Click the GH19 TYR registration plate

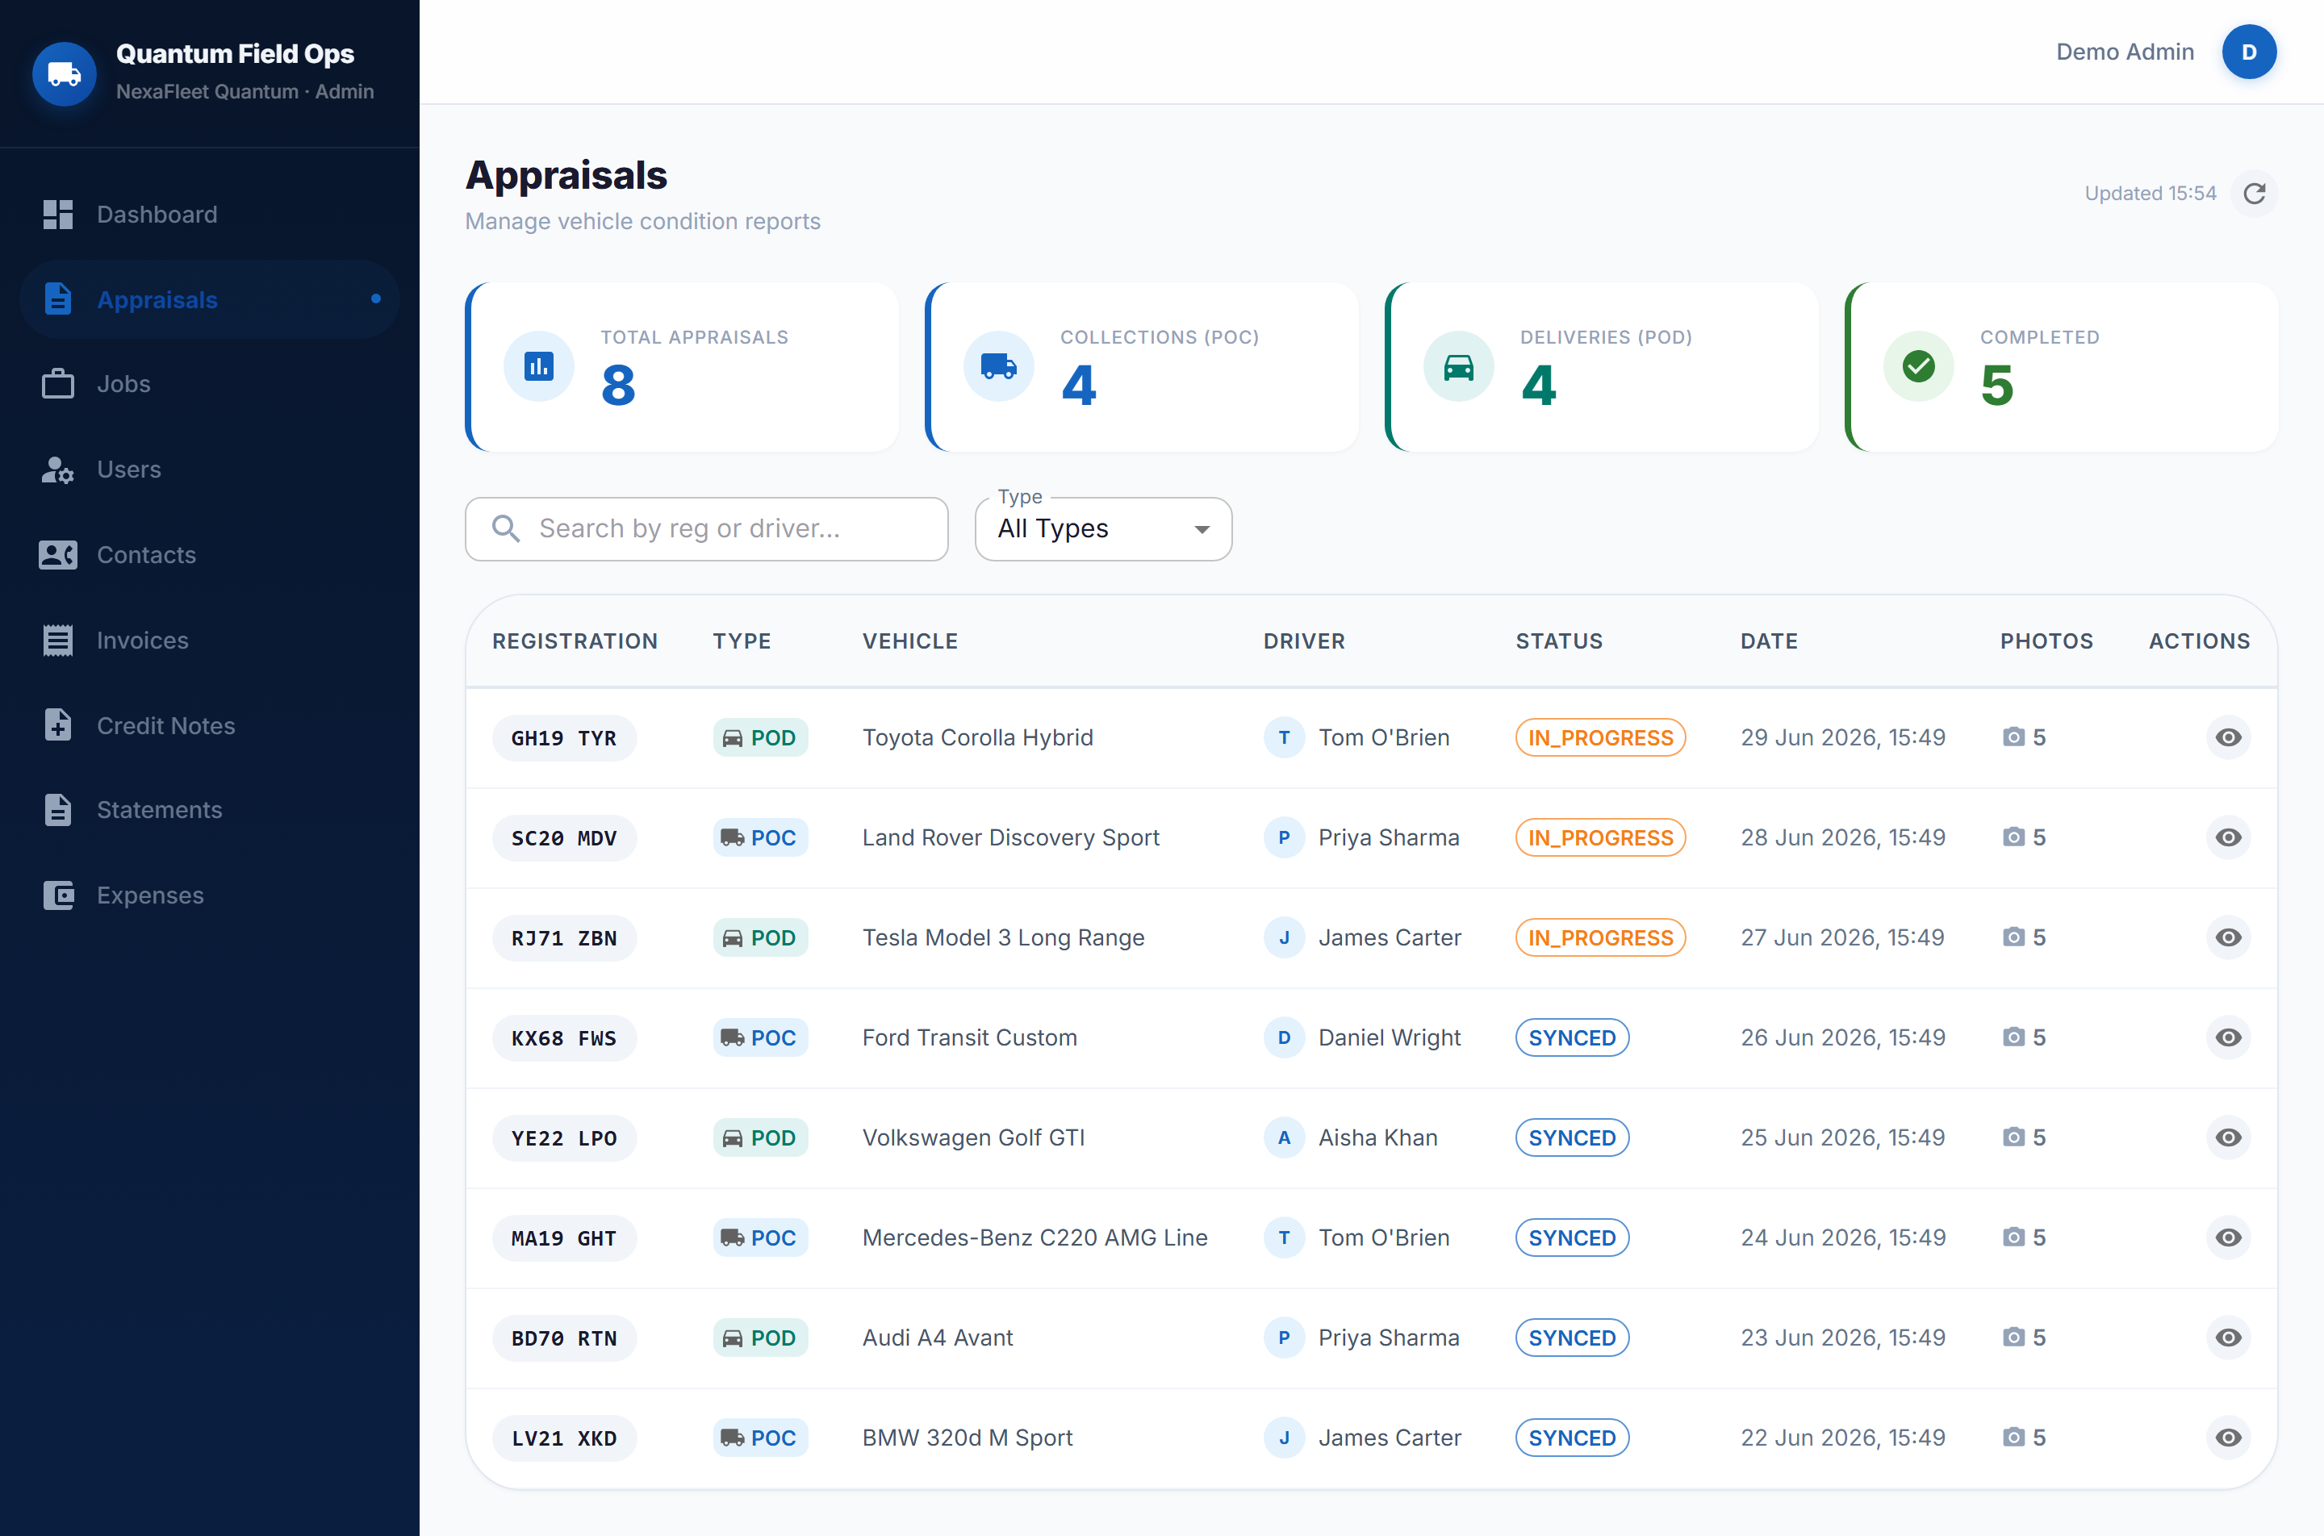click(564, 737)
